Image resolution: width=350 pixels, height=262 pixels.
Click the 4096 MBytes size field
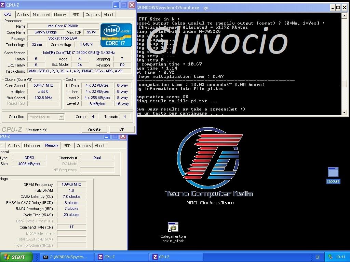[x=29, y=164]
